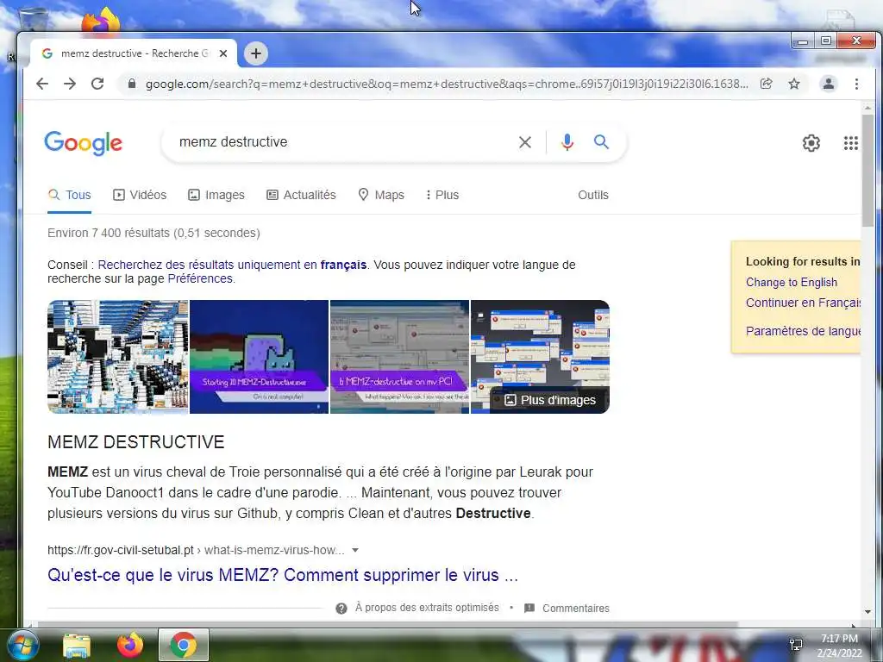This screenshot has width=883, height=662.
Task: Click the vertical scrollbar up arrow
Action: 867,108
